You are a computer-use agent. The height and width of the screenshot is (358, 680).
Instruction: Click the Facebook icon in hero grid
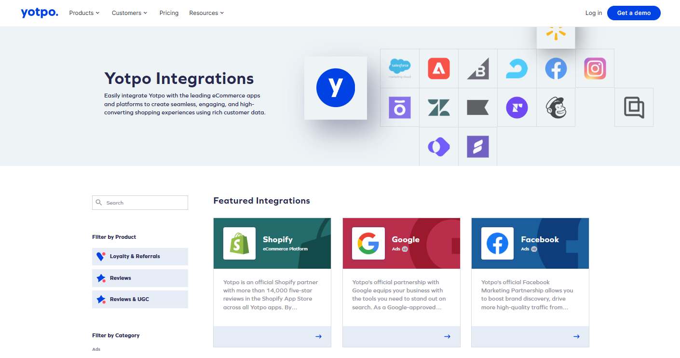click(556, 69)
